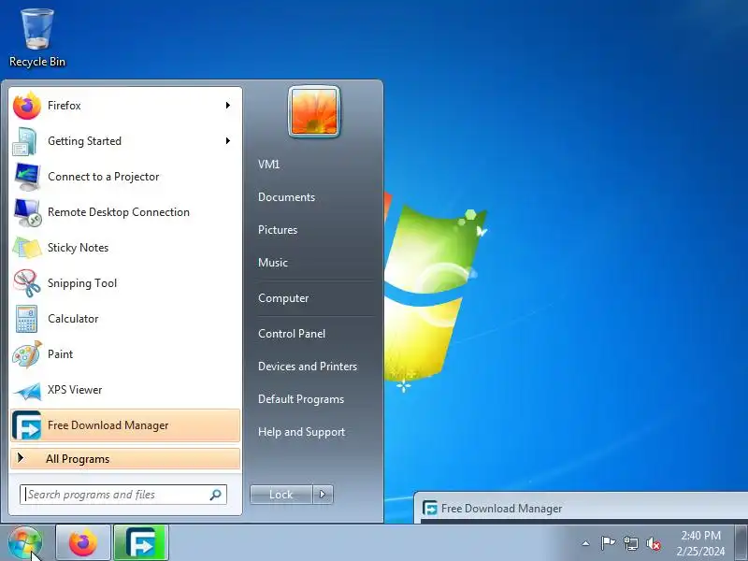The width and height of the screenshot is (748, 561).
Task: Click the Free Download Manager preview title
Action: pyautogui.click(x=501, y=509)
